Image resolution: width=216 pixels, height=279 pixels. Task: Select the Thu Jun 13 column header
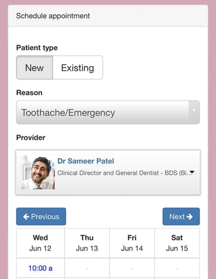click(87, 243)
